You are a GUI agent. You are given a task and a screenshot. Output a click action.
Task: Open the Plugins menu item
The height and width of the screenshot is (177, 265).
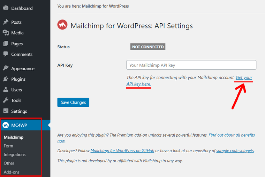pos(18,79)
